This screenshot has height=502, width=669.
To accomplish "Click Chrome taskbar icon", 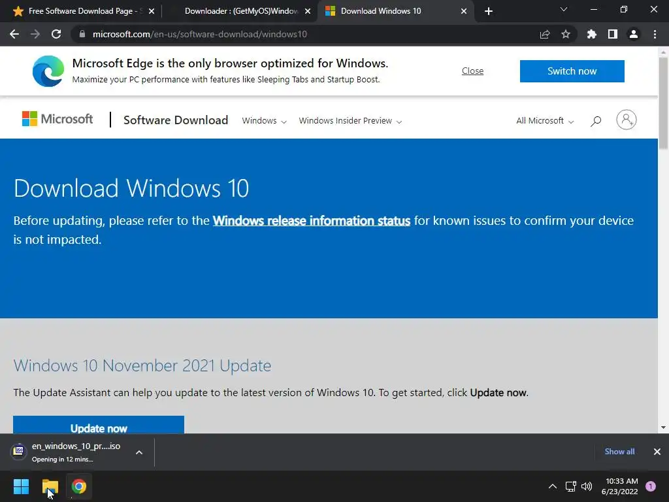I will click(x=79, y=486).
